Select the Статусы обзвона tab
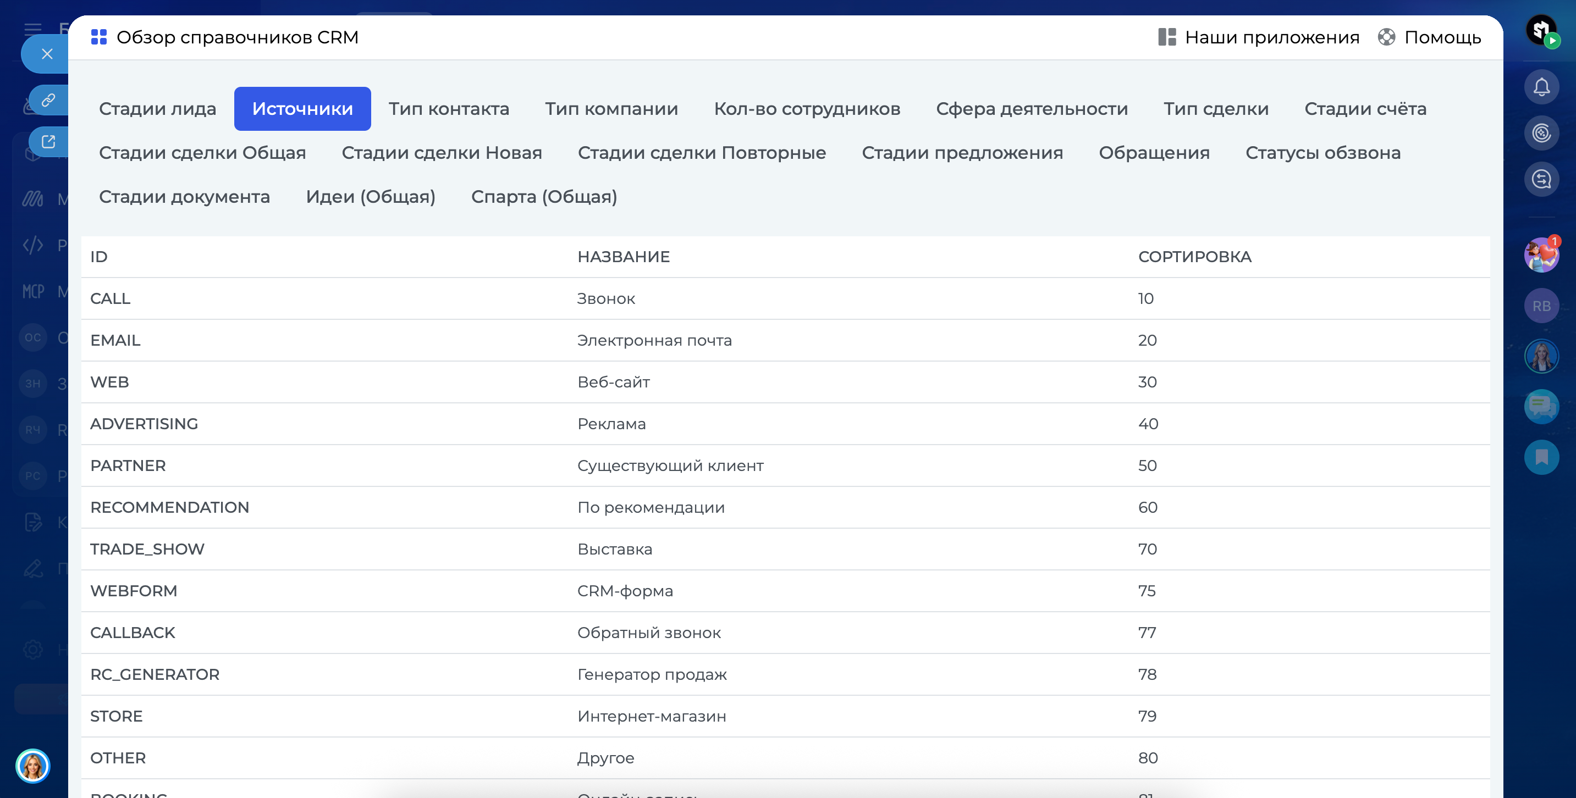 pyautogui.click(x=1322, y=153)
